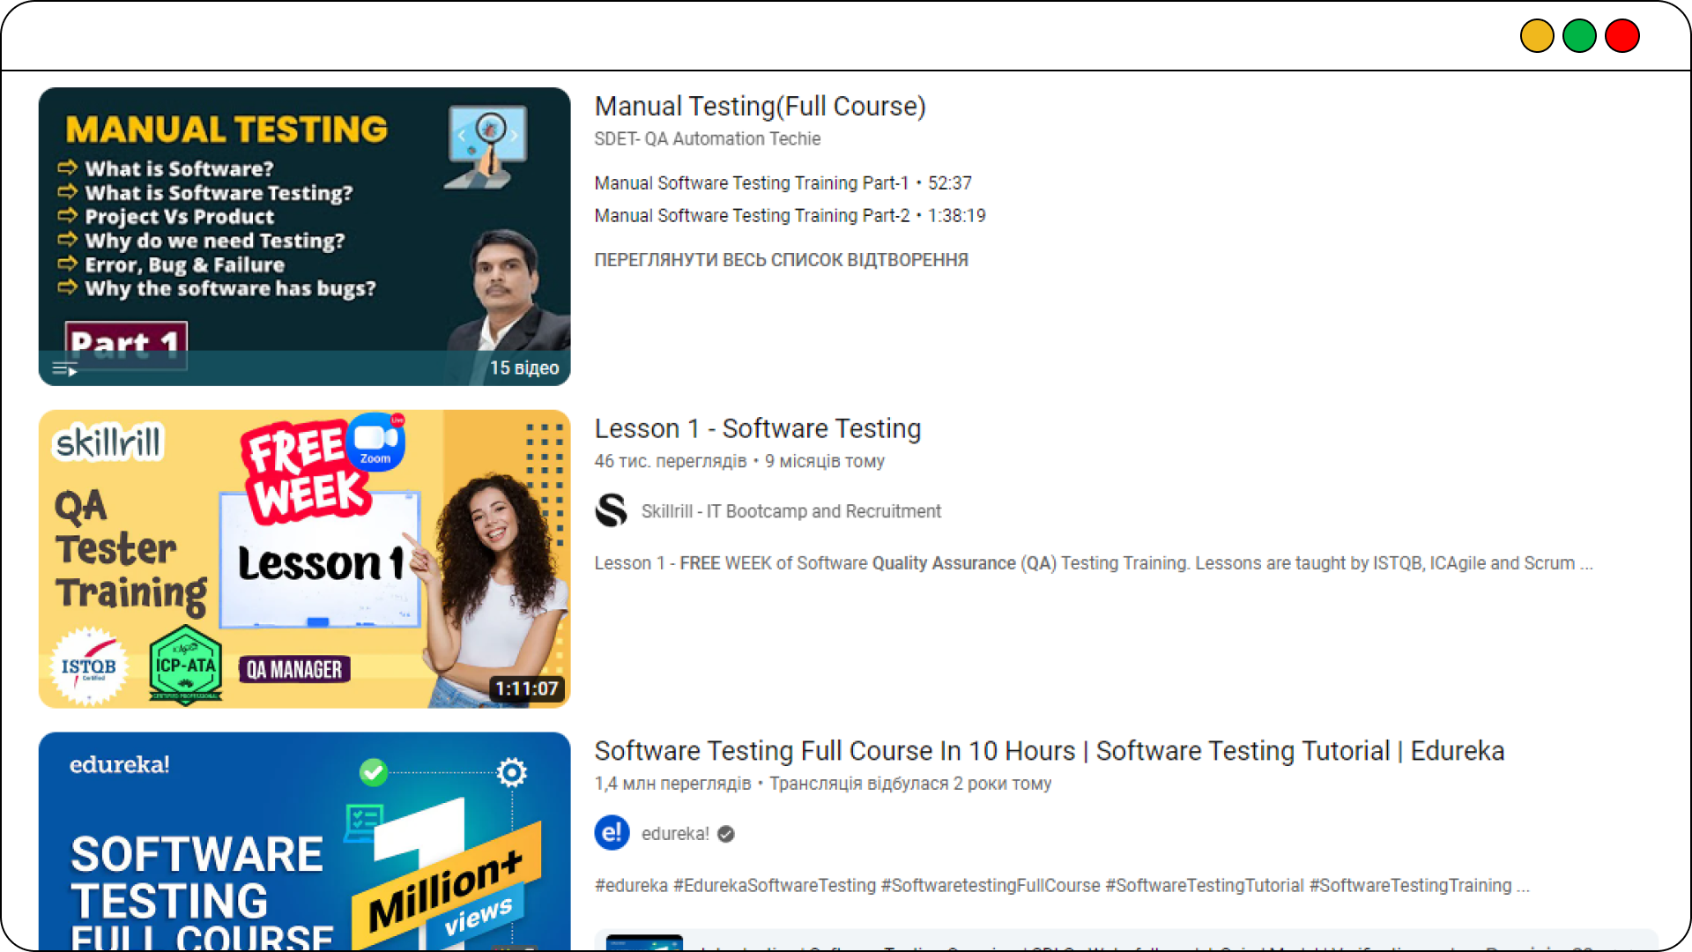Screen dimensions: 1692x952
Task: Click 46 тис. переглядів metadata text
Action: click(670, 462)
